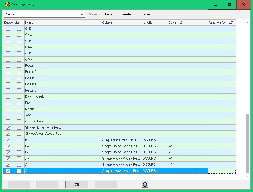The height and width of the screenshot is (192, 253).
Task: Tick the Mark checkbox for Month
Action: point(19,109)
